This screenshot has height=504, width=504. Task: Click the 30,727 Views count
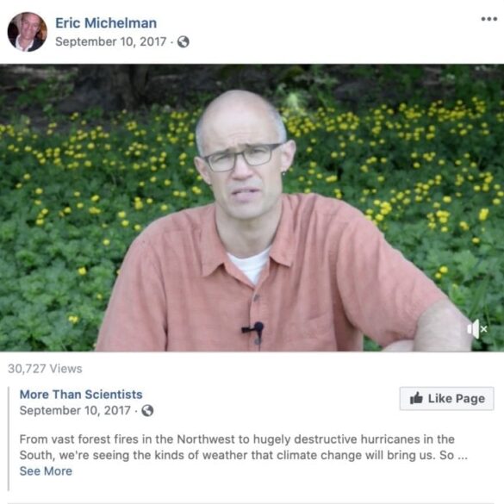[45, 369]
